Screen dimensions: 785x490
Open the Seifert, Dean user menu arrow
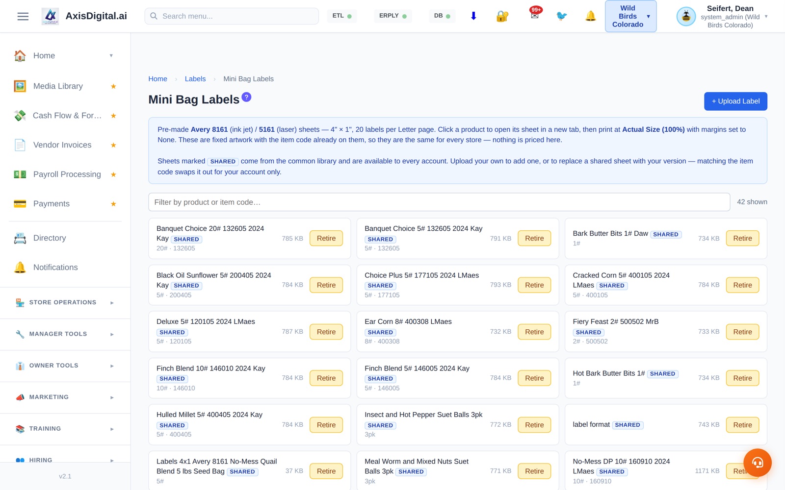click(766, 17)
